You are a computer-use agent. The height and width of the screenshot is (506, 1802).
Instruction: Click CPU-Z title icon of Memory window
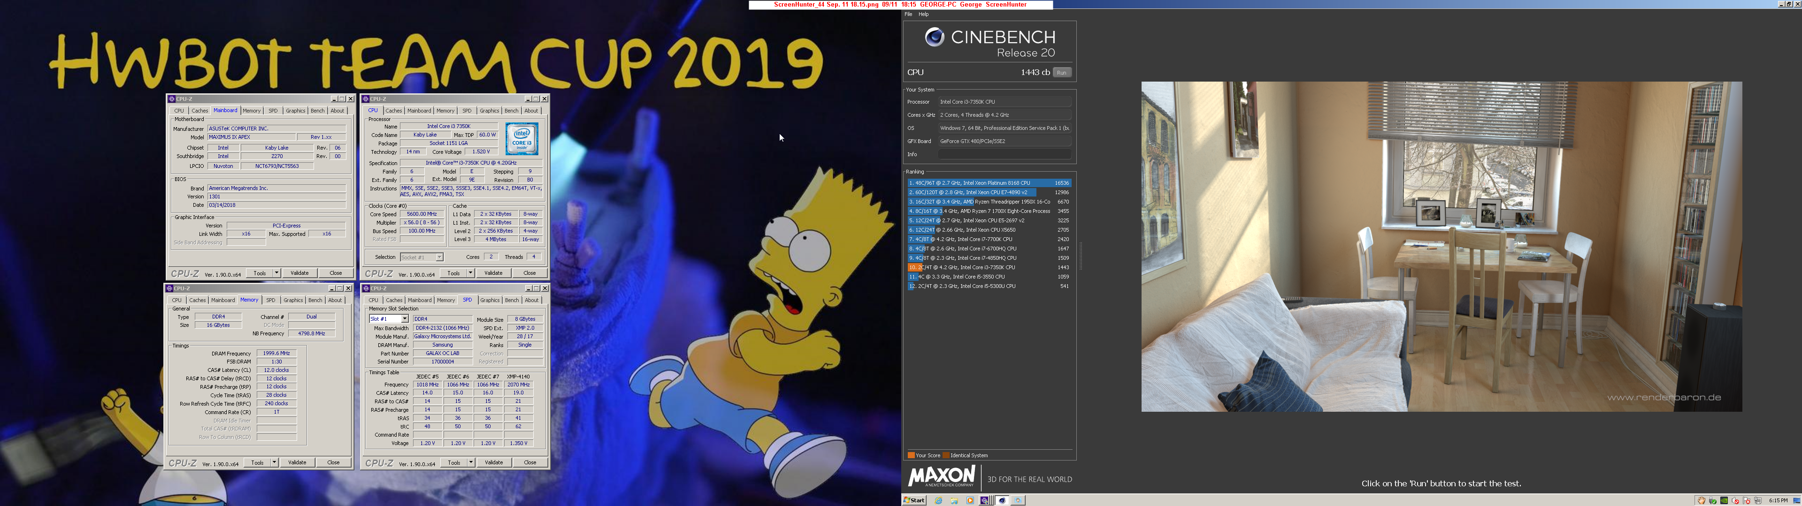tap(169, 289)
